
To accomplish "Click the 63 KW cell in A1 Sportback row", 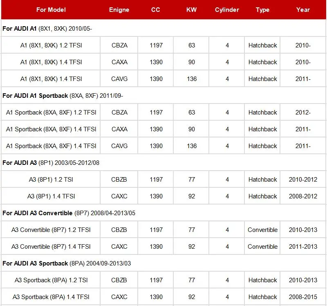I will (x=191, y=112).
